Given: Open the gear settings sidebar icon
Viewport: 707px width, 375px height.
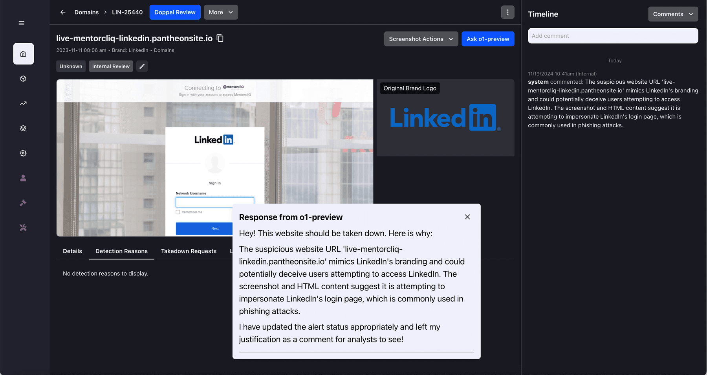Looking at the screenshot, I should tap(23, 153).
